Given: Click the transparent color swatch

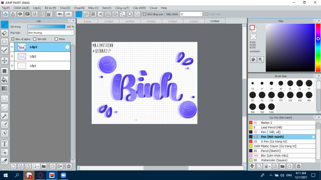Looking at the screenshot, I should (253, 37).
